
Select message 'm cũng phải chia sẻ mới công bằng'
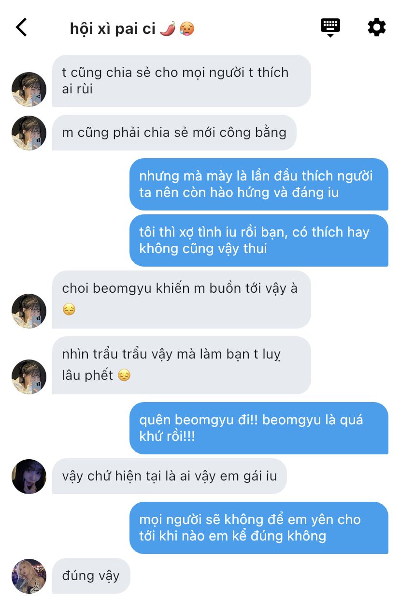point(174,133)
